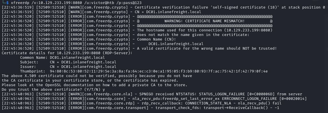Click the 'Certificate details for' header line
This screenshot has width=328, height=113.
tap(67, 53)
